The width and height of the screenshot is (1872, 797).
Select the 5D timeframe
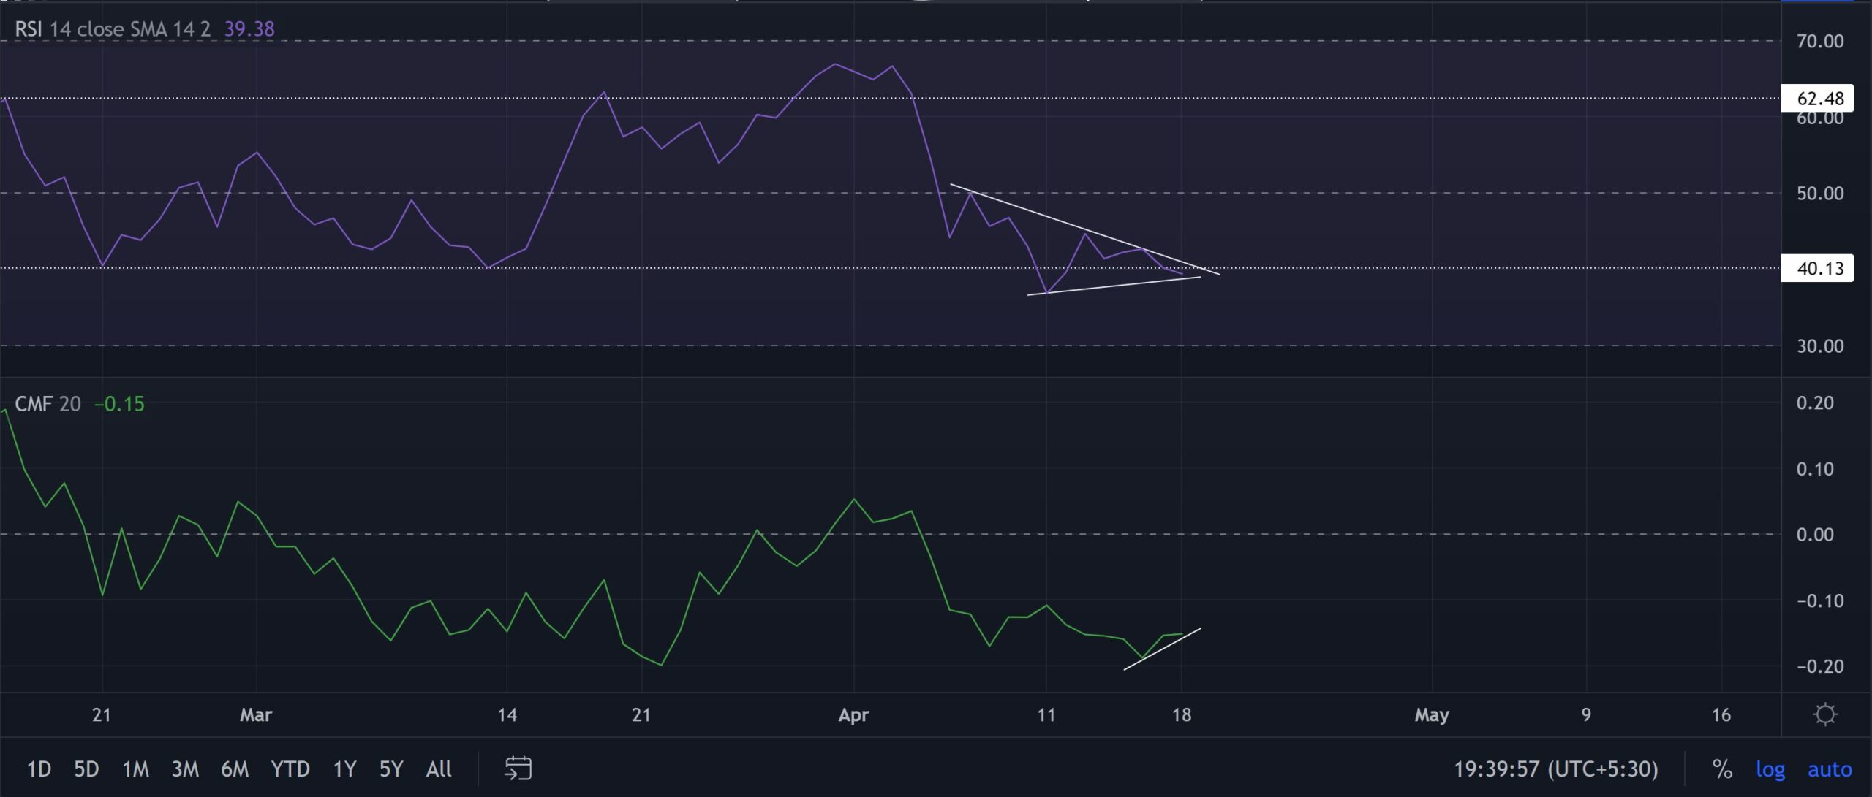[x=88, y=769]
